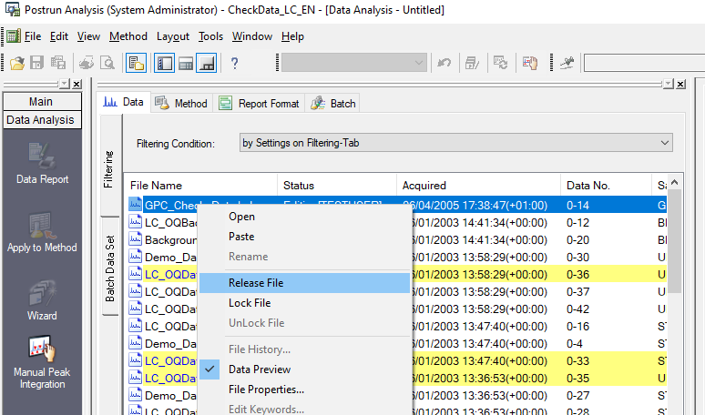Close the data explorer pane
Image resolution: width=705 pixels, height=415 pixels.
coord(680,84)
